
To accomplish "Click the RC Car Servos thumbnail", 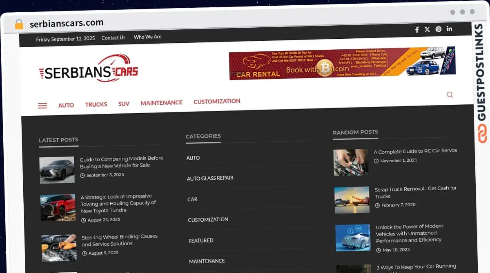I will [351, 162].
